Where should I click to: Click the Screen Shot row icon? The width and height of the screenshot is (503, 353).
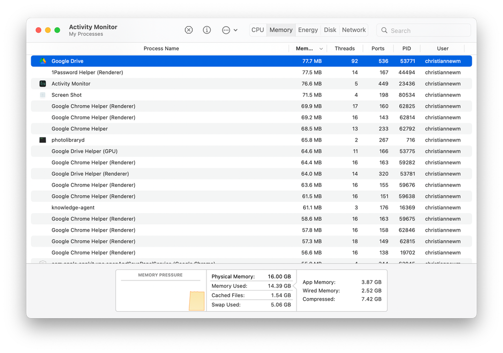43,95
